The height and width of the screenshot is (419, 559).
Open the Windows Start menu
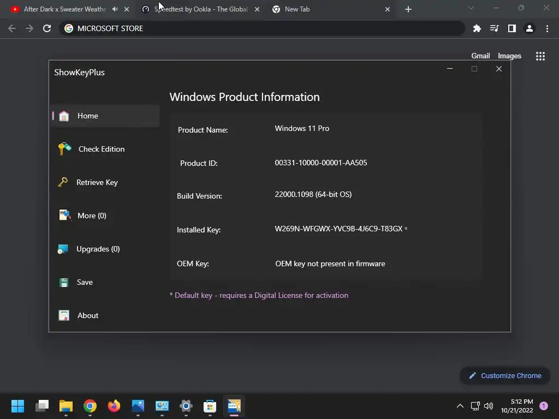18,406
